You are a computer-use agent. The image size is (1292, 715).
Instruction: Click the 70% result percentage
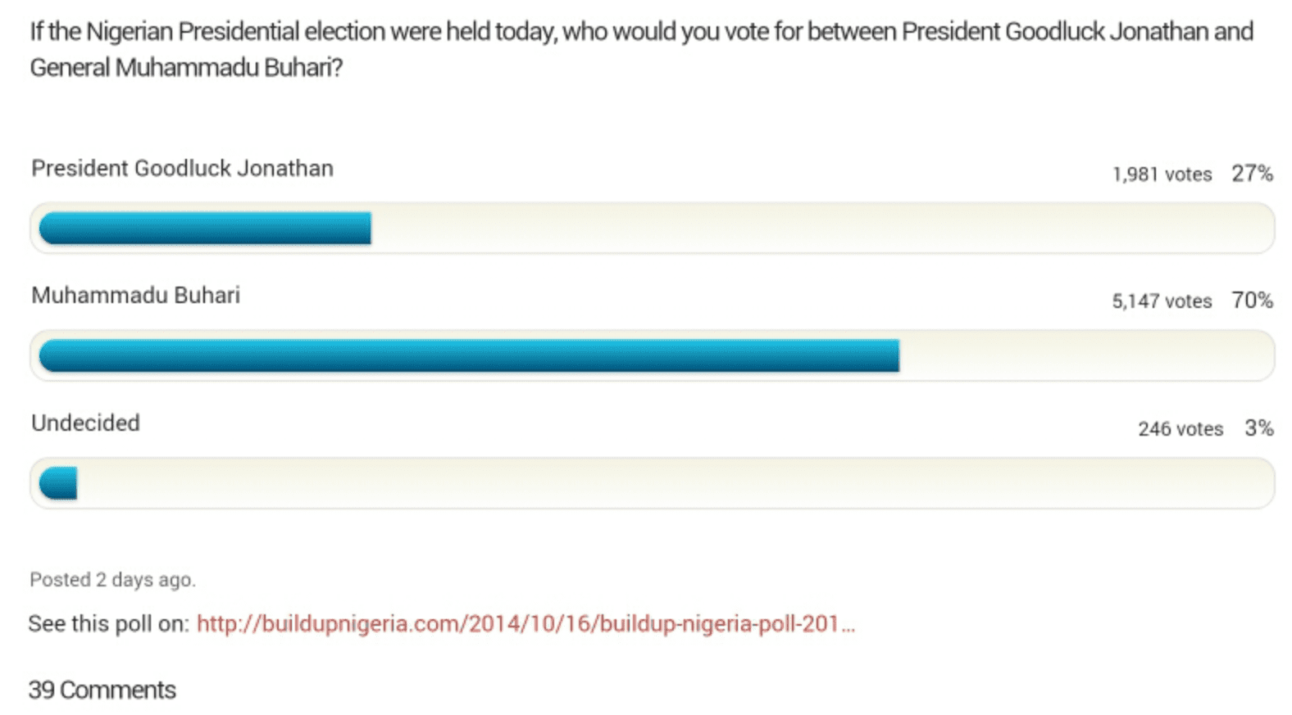[x=1252, y=301]
